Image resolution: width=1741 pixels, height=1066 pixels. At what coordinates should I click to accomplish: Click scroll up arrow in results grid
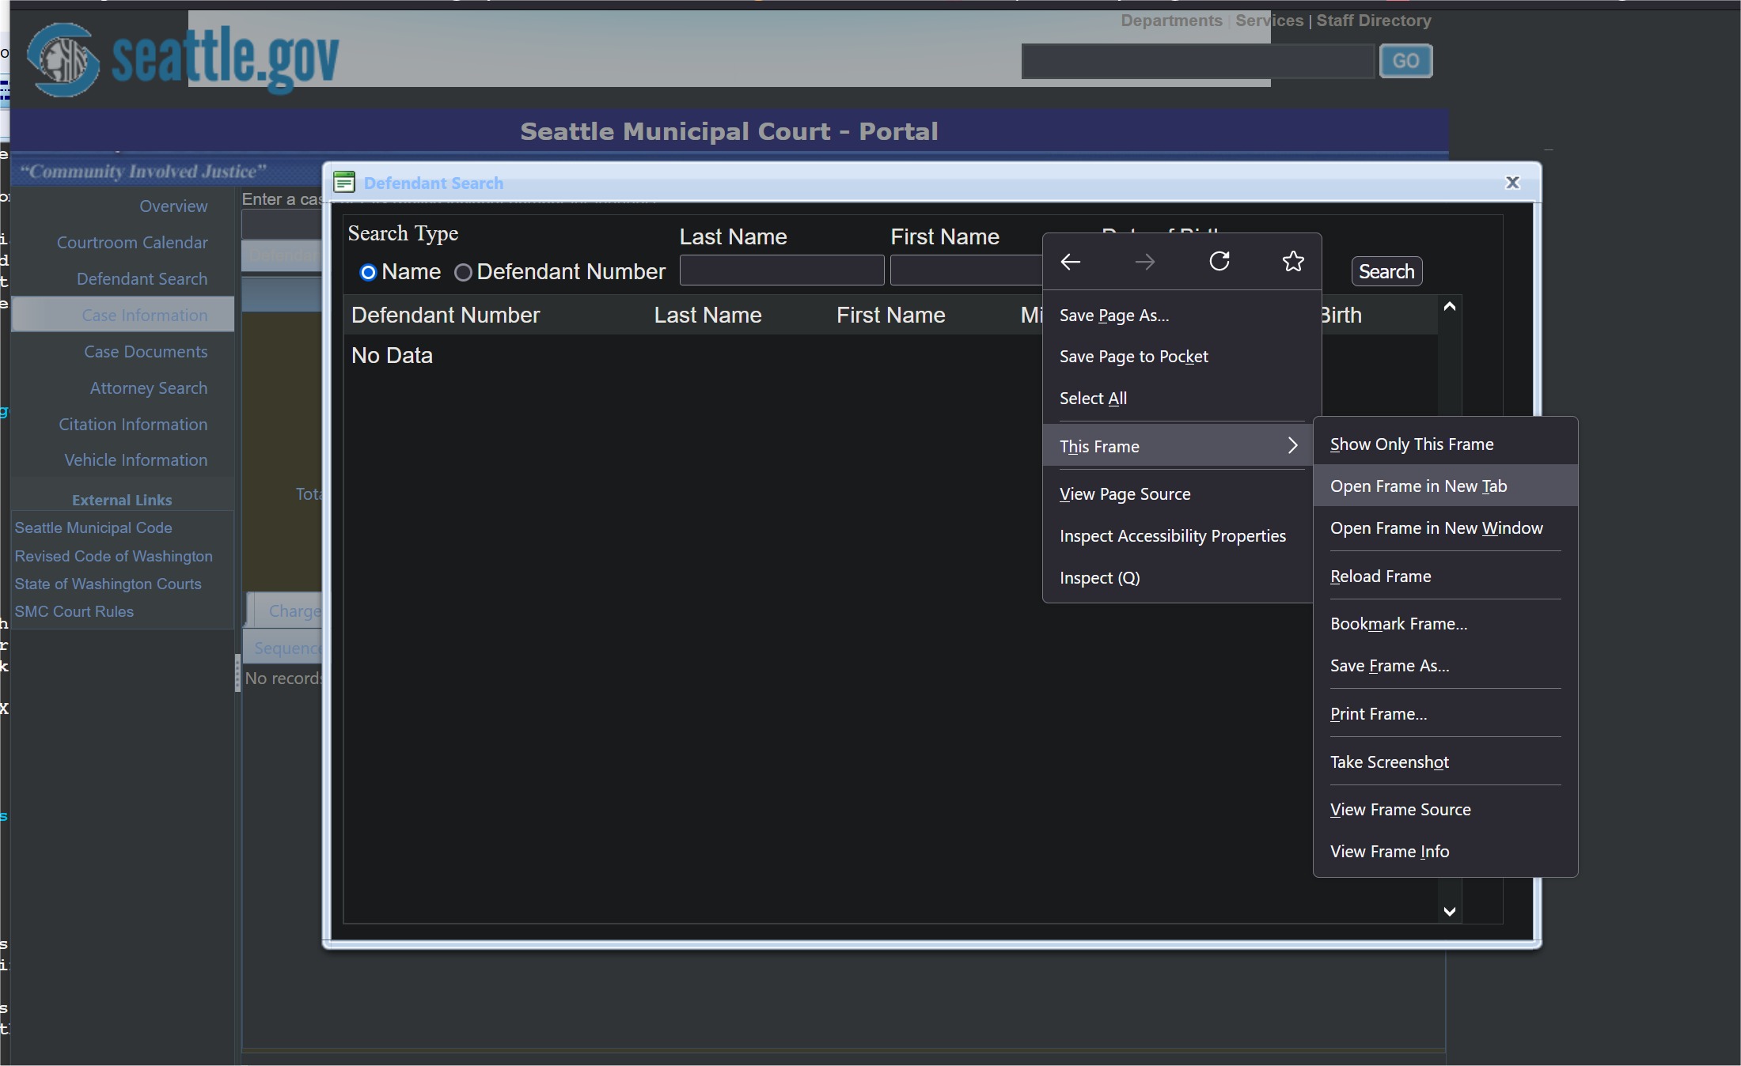click(x=1449, y=307)
